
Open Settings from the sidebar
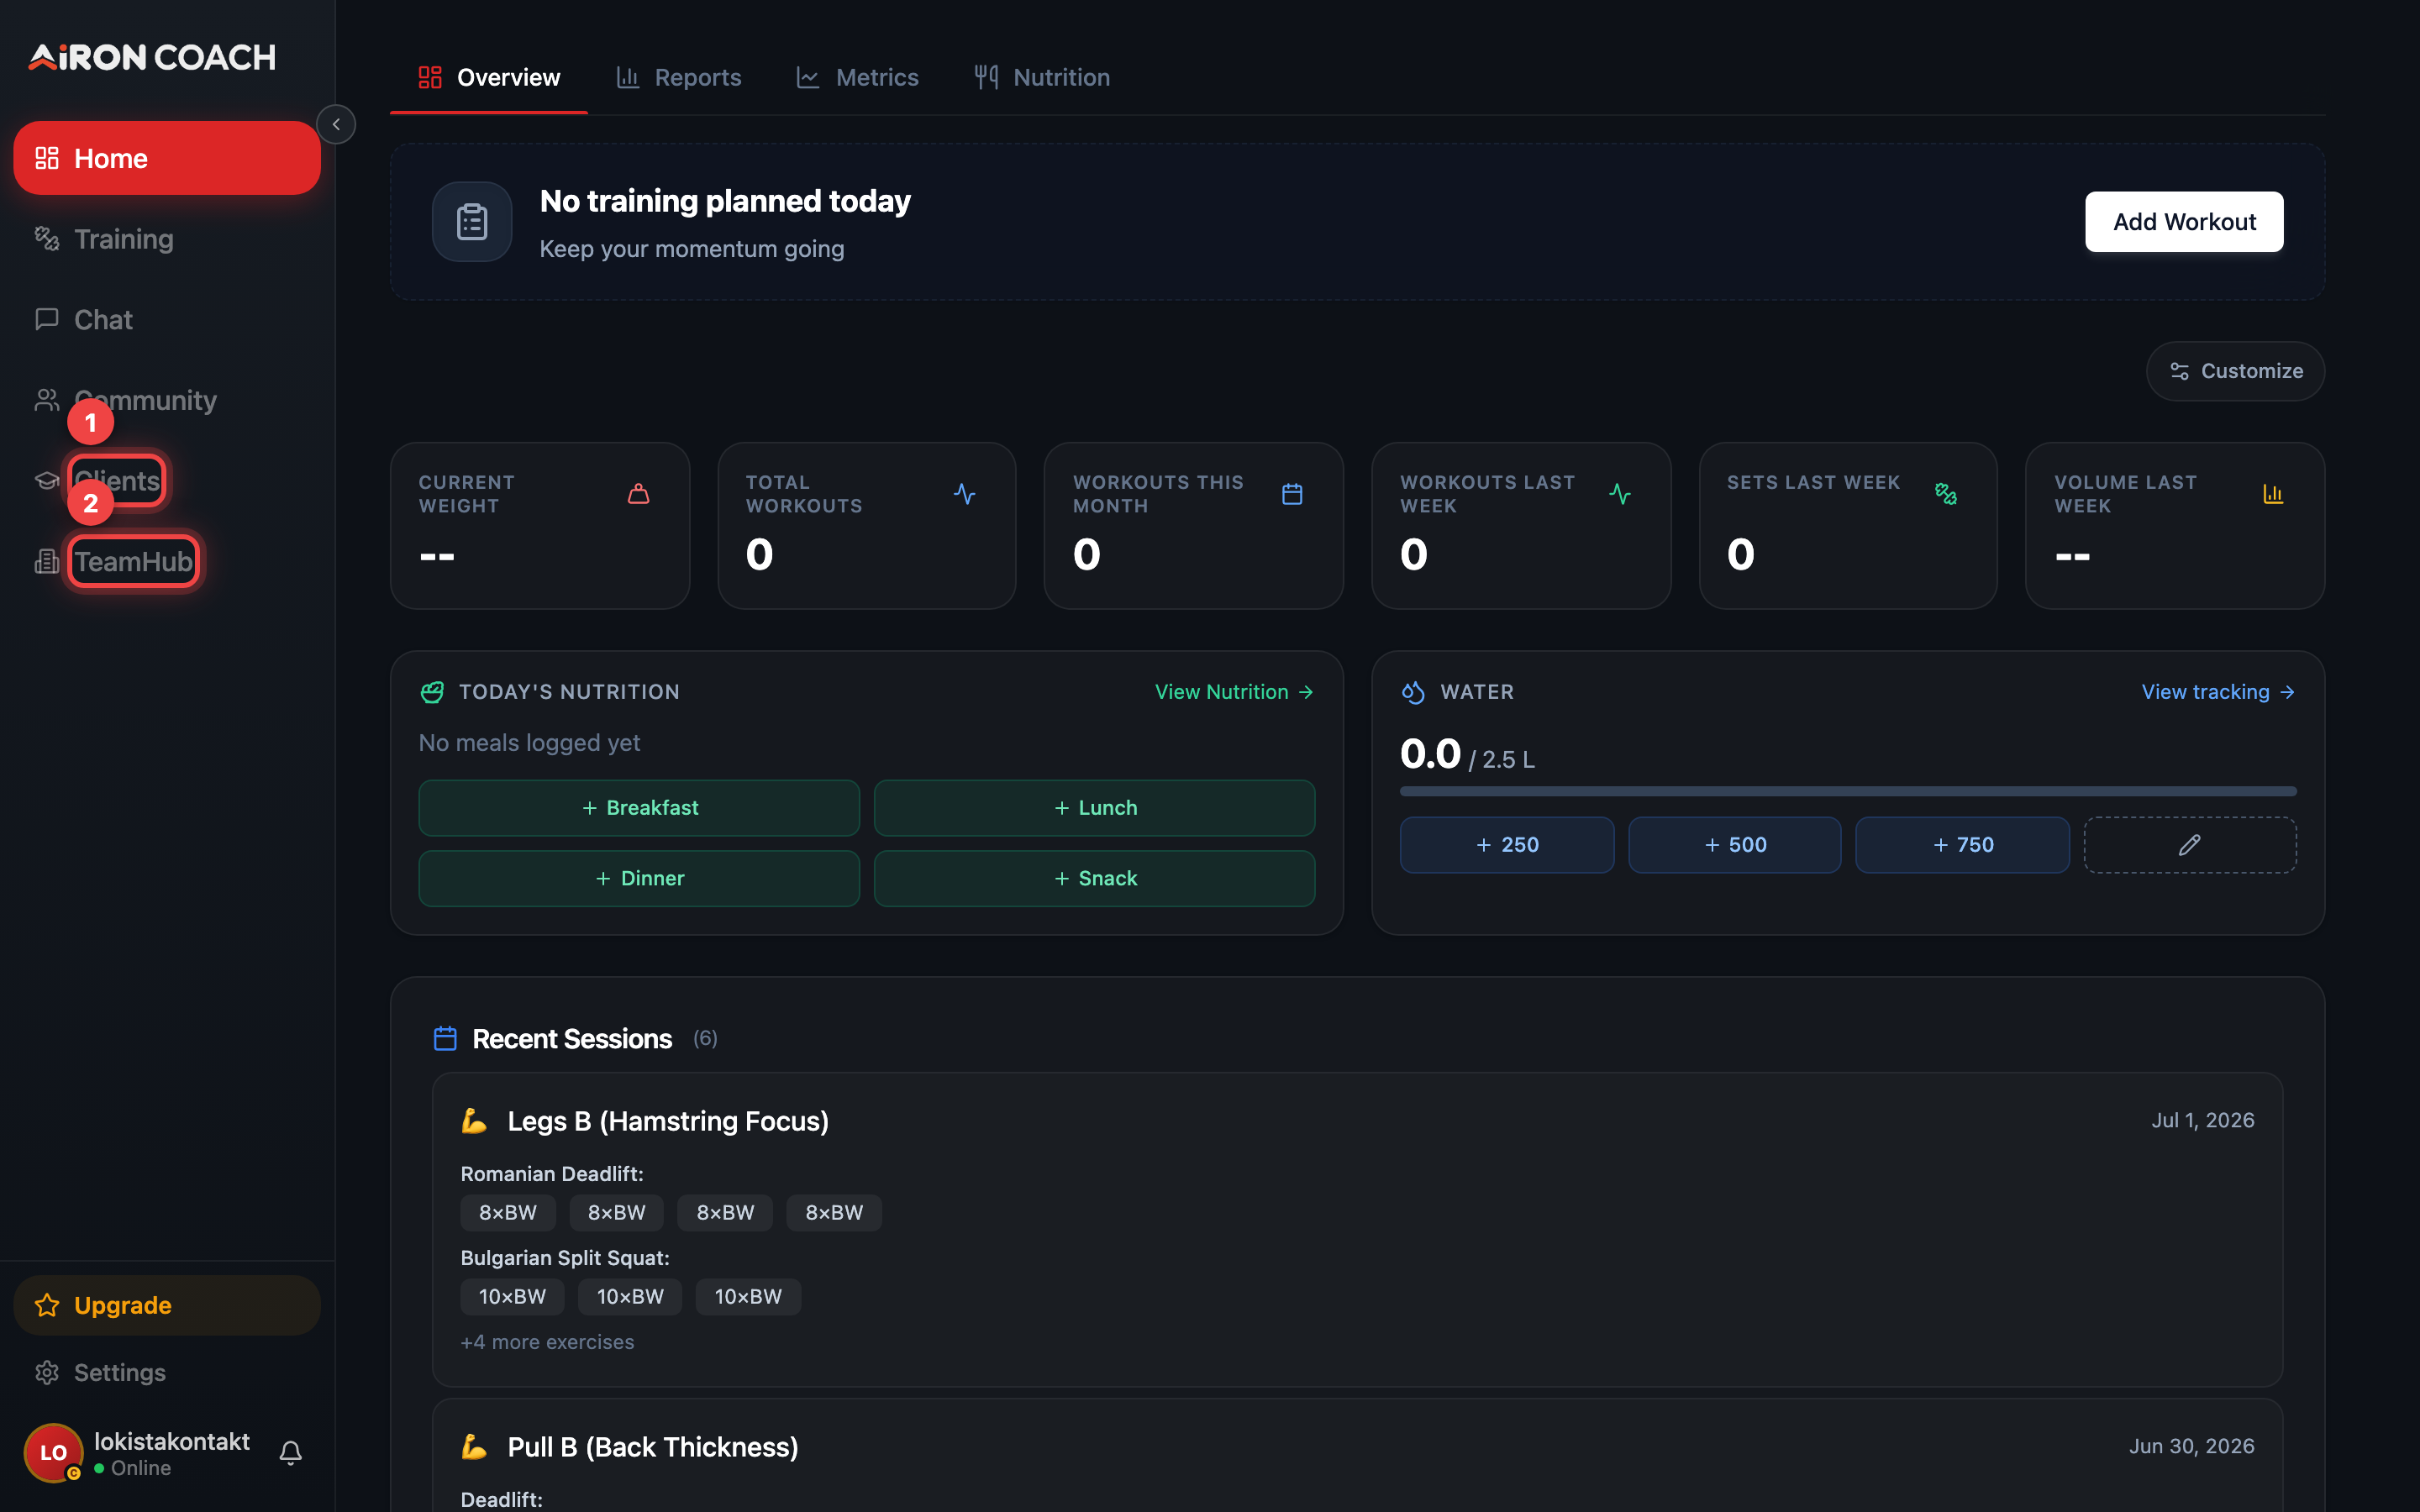tap(167, 1372)
